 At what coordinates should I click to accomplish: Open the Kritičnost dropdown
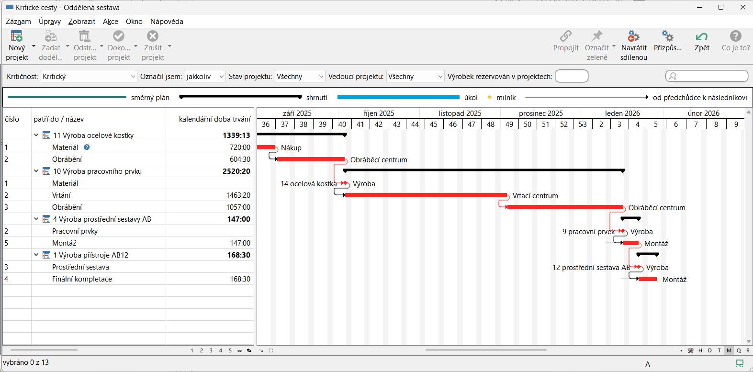(x=89, y=77)
